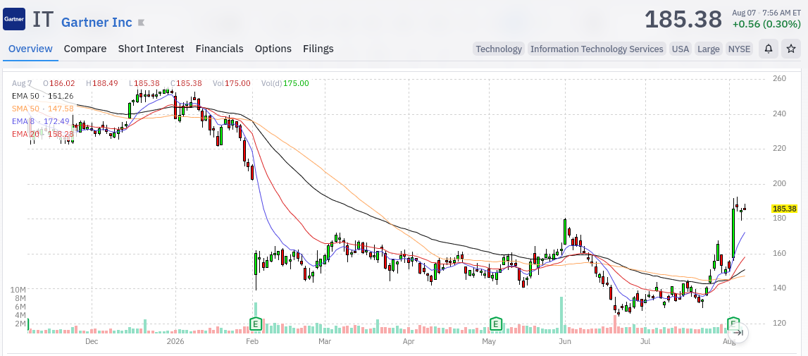Click the USA country tag
The width and height of the screenshot is (808, 356).
pos(680,49)
